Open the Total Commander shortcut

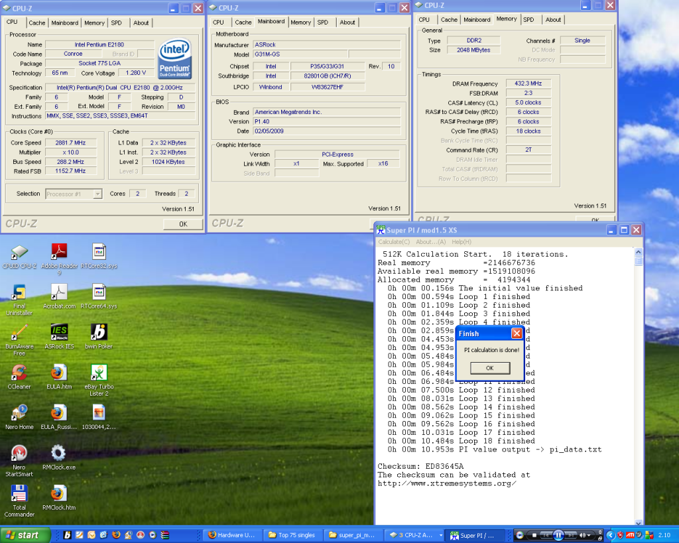tap(19, 494)
